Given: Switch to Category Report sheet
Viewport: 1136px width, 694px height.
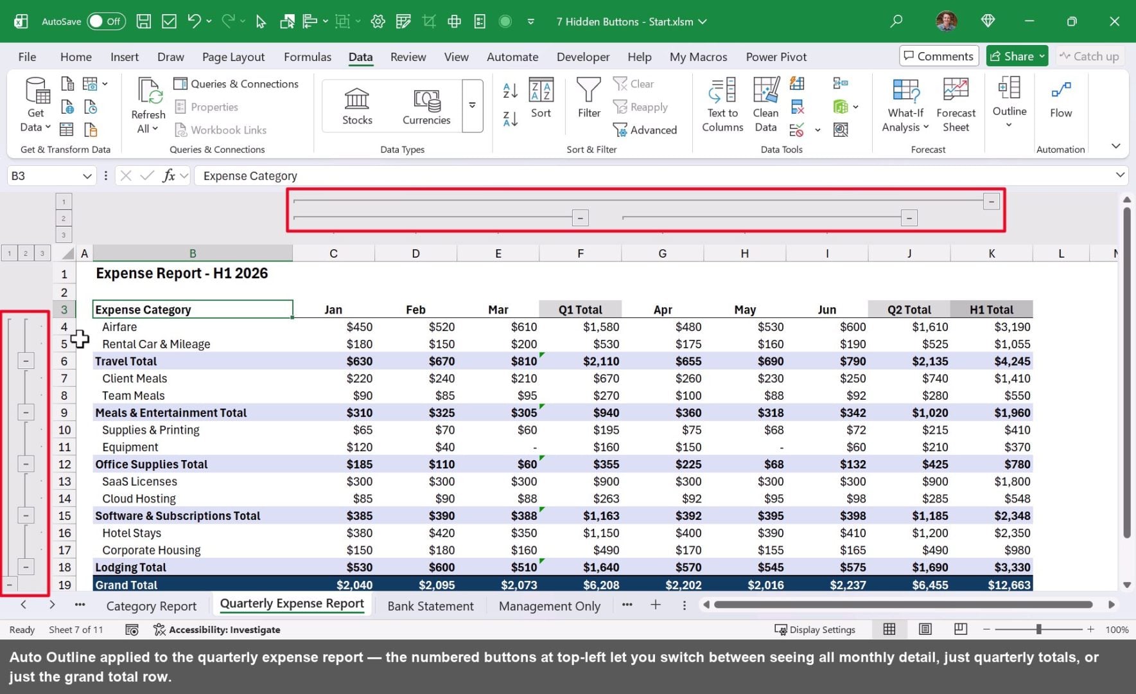Looking at the screenshot, I should click(x=152, y=606).
